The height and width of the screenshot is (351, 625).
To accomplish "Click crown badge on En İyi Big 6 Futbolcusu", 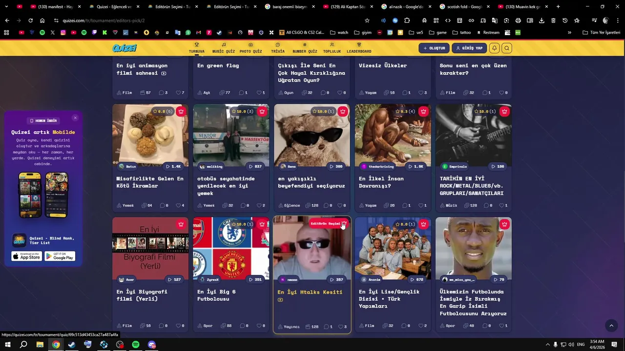I will (262, 224).
